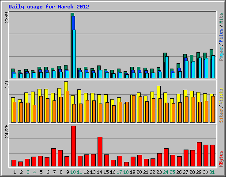Click the Visits legend label

pos(221,96)
